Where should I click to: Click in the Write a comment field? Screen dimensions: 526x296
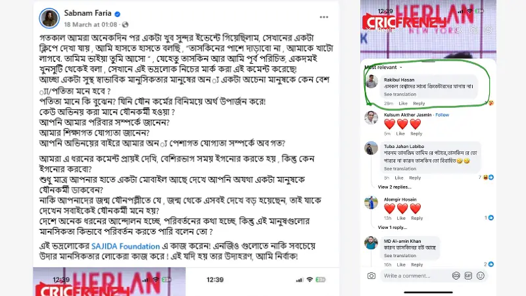[416, 276]
